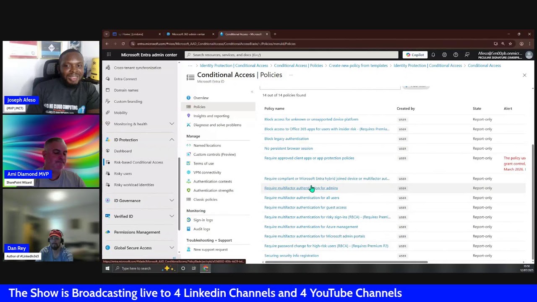Open the app launcher waffle icon
The image size is (537, 302).
109,55
